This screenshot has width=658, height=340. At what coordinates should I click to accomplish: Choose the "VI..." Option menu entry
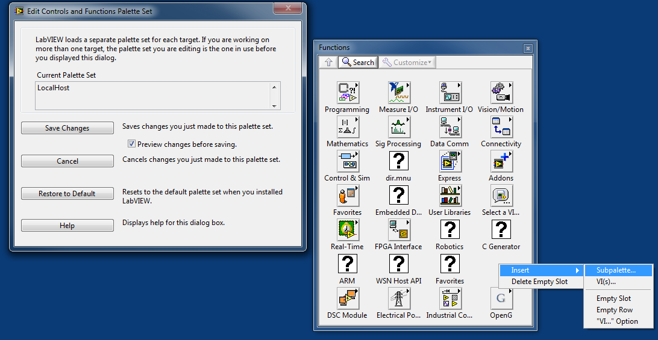619,321
